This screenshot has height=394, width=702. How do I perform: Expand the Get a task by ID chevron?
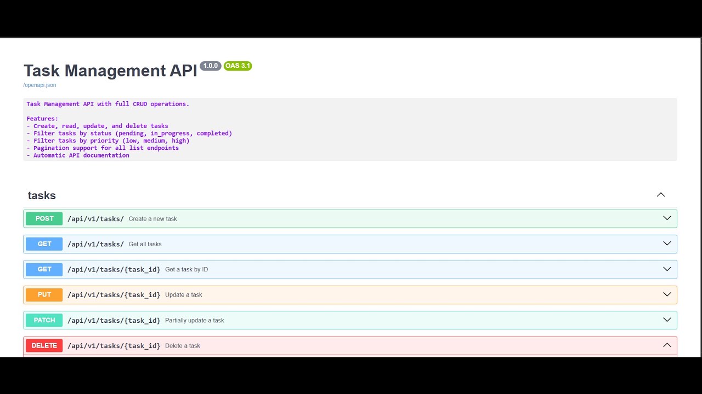(667, 269)
